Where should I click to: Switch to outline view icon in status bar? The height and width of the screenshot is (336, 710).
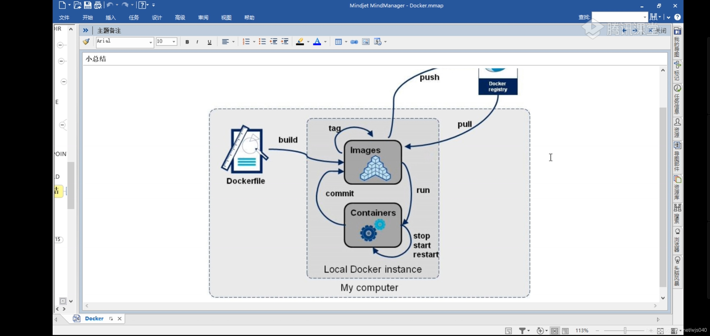(565, 331)
